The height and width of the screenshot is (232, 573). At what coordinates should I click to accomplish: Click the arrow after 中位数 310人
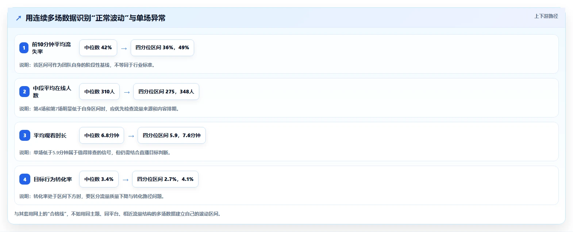[x=127, y=92]
